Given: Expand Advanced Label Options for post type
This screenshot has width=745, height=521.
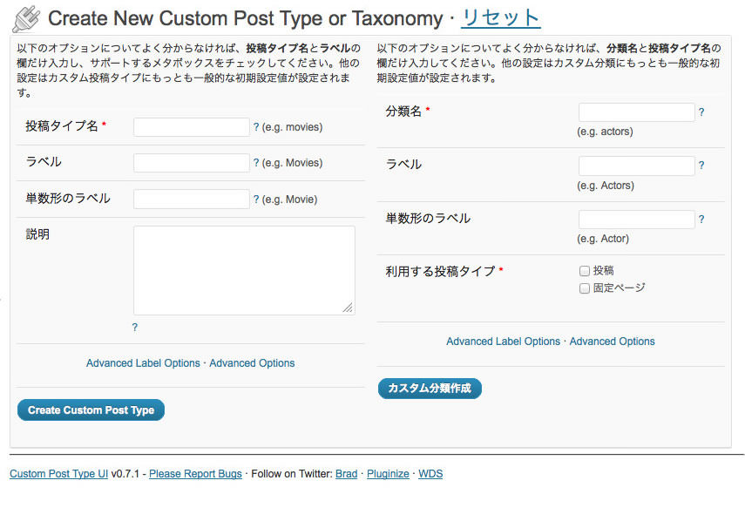Looking at the screenshot, I should tap(143, 362).
